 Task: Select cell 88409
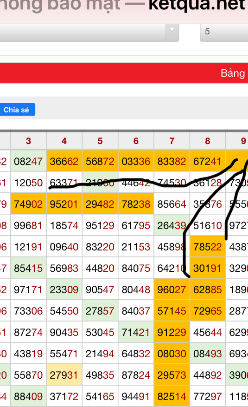[x=28, y=396]
